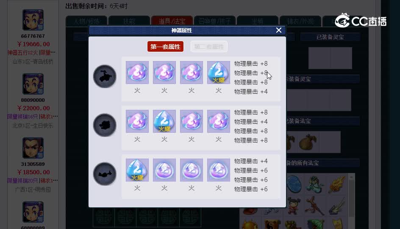Switch to the 坐骑 tab
This screenshot has width=400, height=229.
257,21
